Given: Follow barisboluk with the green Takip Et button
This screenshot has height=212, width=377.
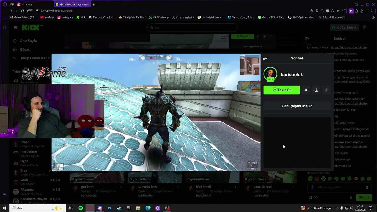Looking at the screenshot, I should 282,90.
